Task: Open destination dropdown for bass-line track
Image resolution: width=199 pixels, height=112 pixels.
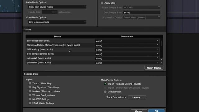Action: [x=127, y=41]
